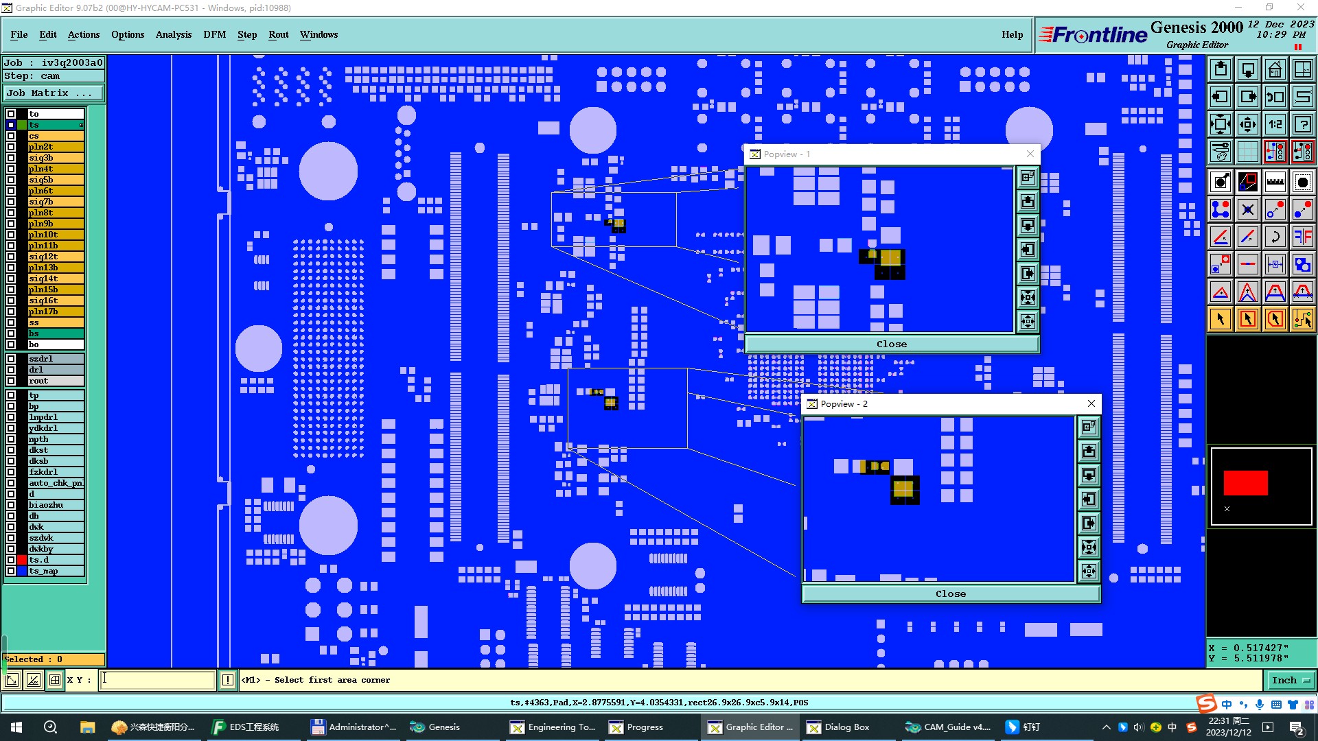This screenshot has width=1318, height=741.
Task: Select the ruler measure tool
Action: pos(1275,182)
